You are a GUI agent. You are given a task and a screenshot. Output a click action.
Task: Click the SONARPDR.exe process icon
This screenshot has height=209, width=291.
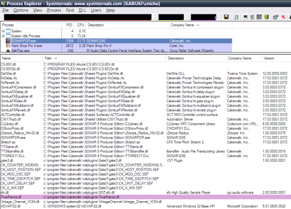tap(8, 41)
